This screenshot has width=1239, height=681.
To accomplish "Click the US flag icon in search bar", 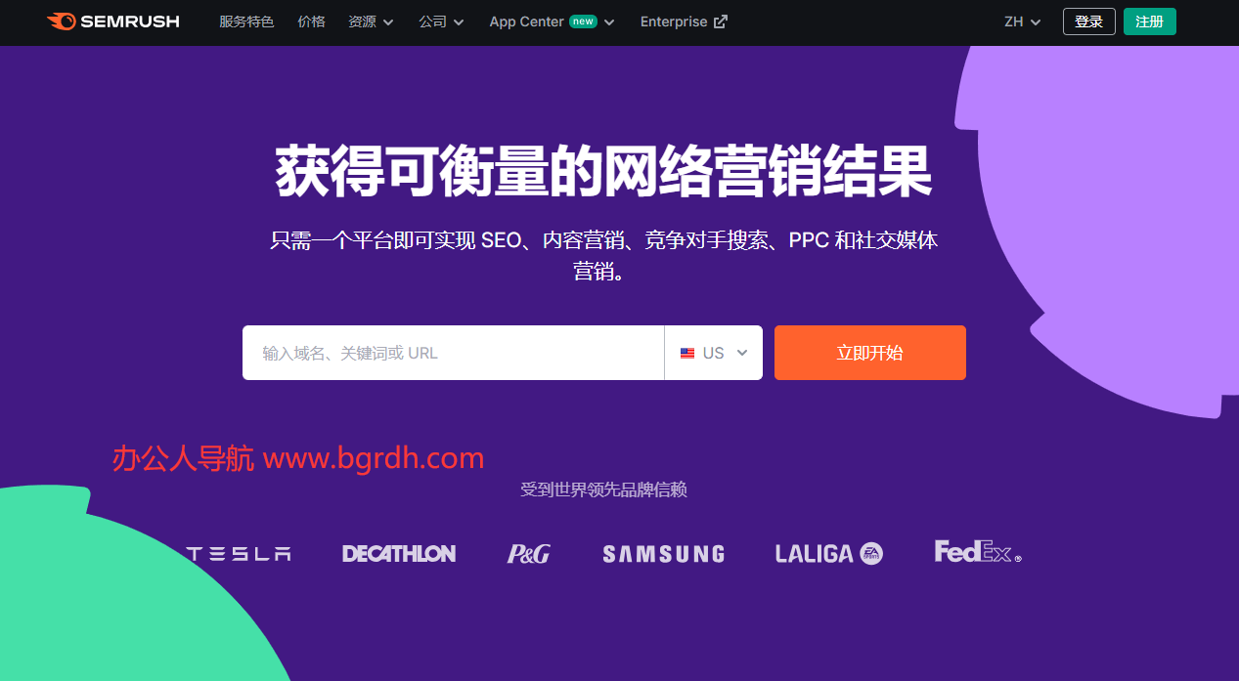I will (x=687, y=353).
